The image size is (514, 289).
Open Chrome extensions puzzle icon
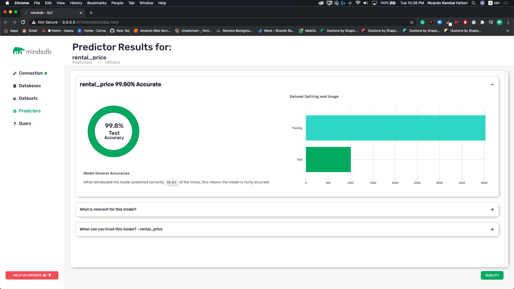click(x=482, y=22)
